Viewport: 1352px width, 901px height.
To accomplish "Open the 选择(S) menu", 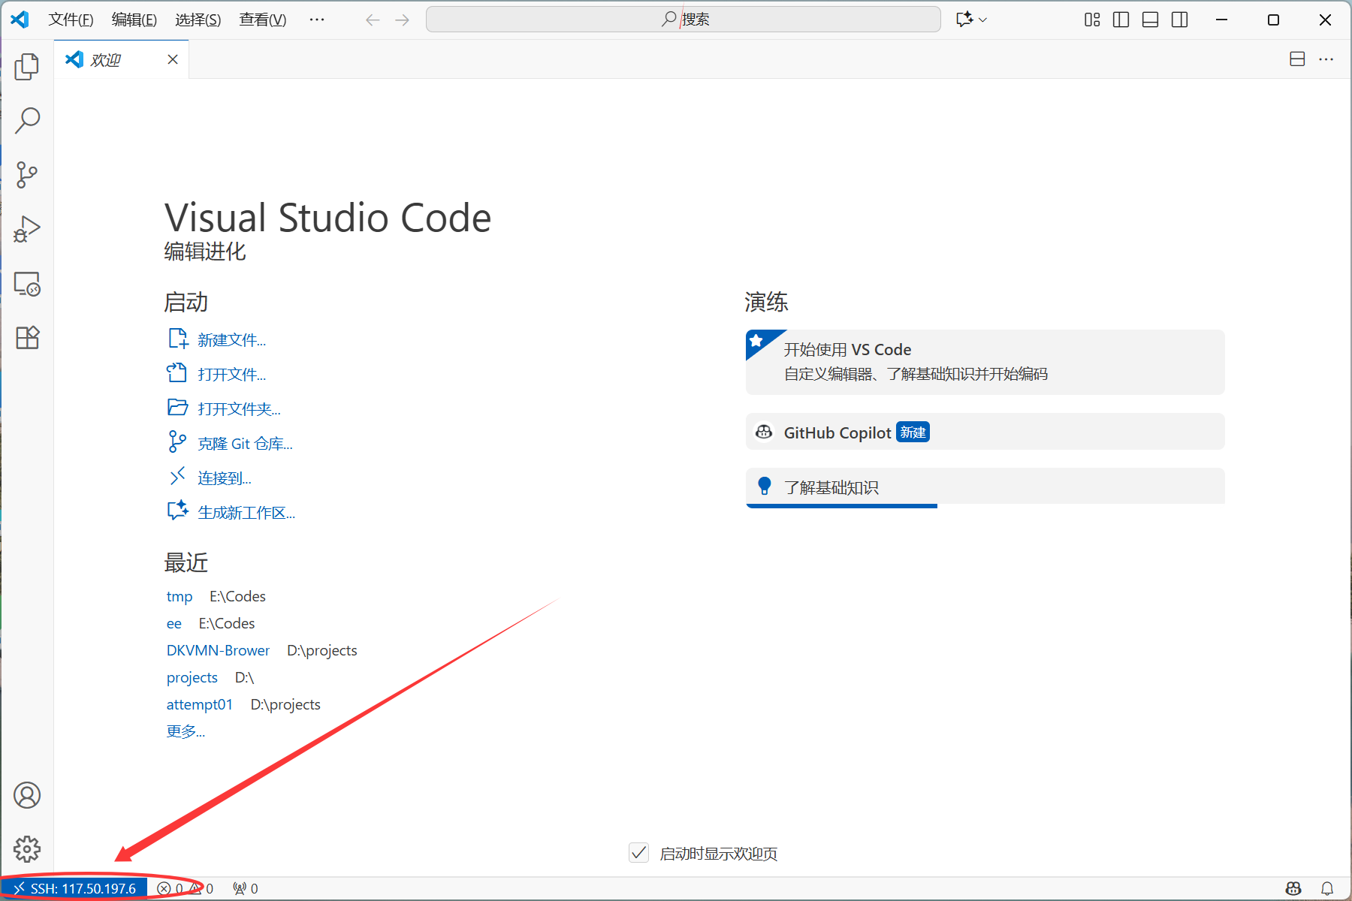I will [x=198, y=20].
